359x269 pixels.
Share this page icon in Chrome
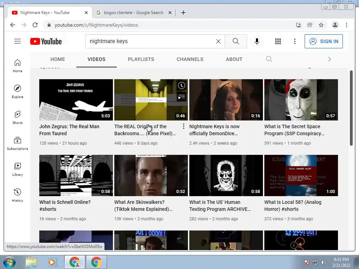click(310, 25)
